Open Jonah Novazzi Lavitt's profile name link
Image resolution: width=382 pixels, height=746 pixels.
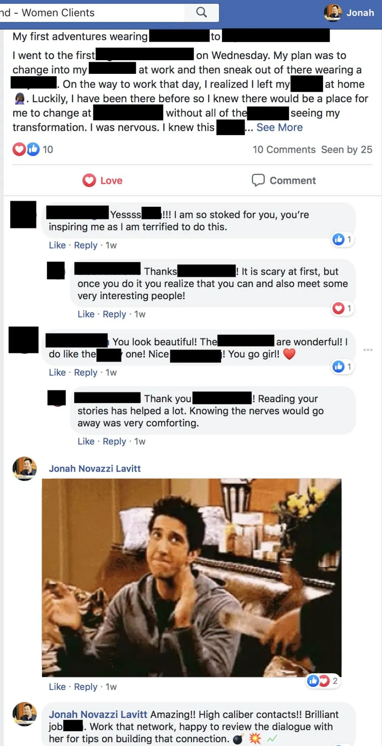click(x=95, y=469)
